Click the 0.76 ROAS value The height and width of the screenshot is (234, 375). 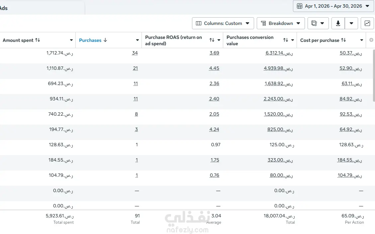pyautogui.click(x=215, y=175)
